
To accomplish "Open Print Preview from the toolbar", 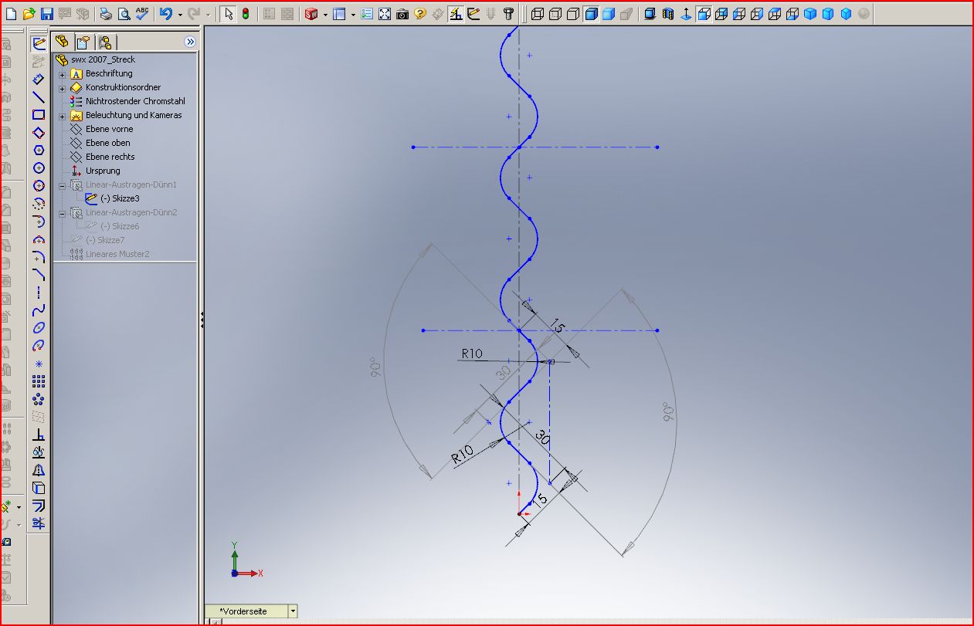I will click(x=124, y=13).
